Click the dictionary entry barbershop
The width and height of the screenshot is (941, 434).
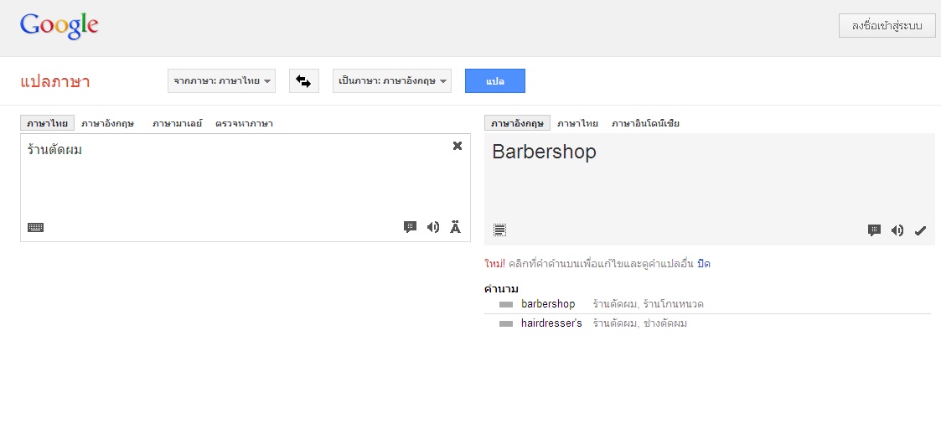point(548,304)
